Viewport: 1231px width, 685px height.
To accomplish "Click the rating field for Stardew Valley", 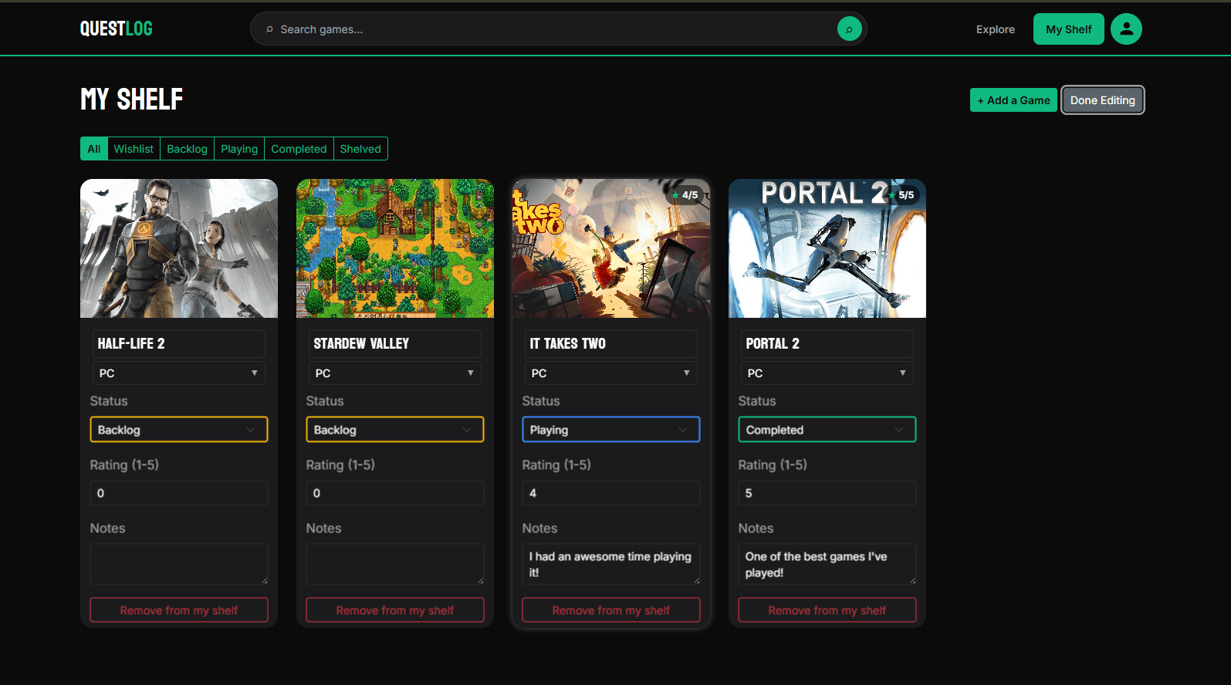I will [x=395, y=493].
